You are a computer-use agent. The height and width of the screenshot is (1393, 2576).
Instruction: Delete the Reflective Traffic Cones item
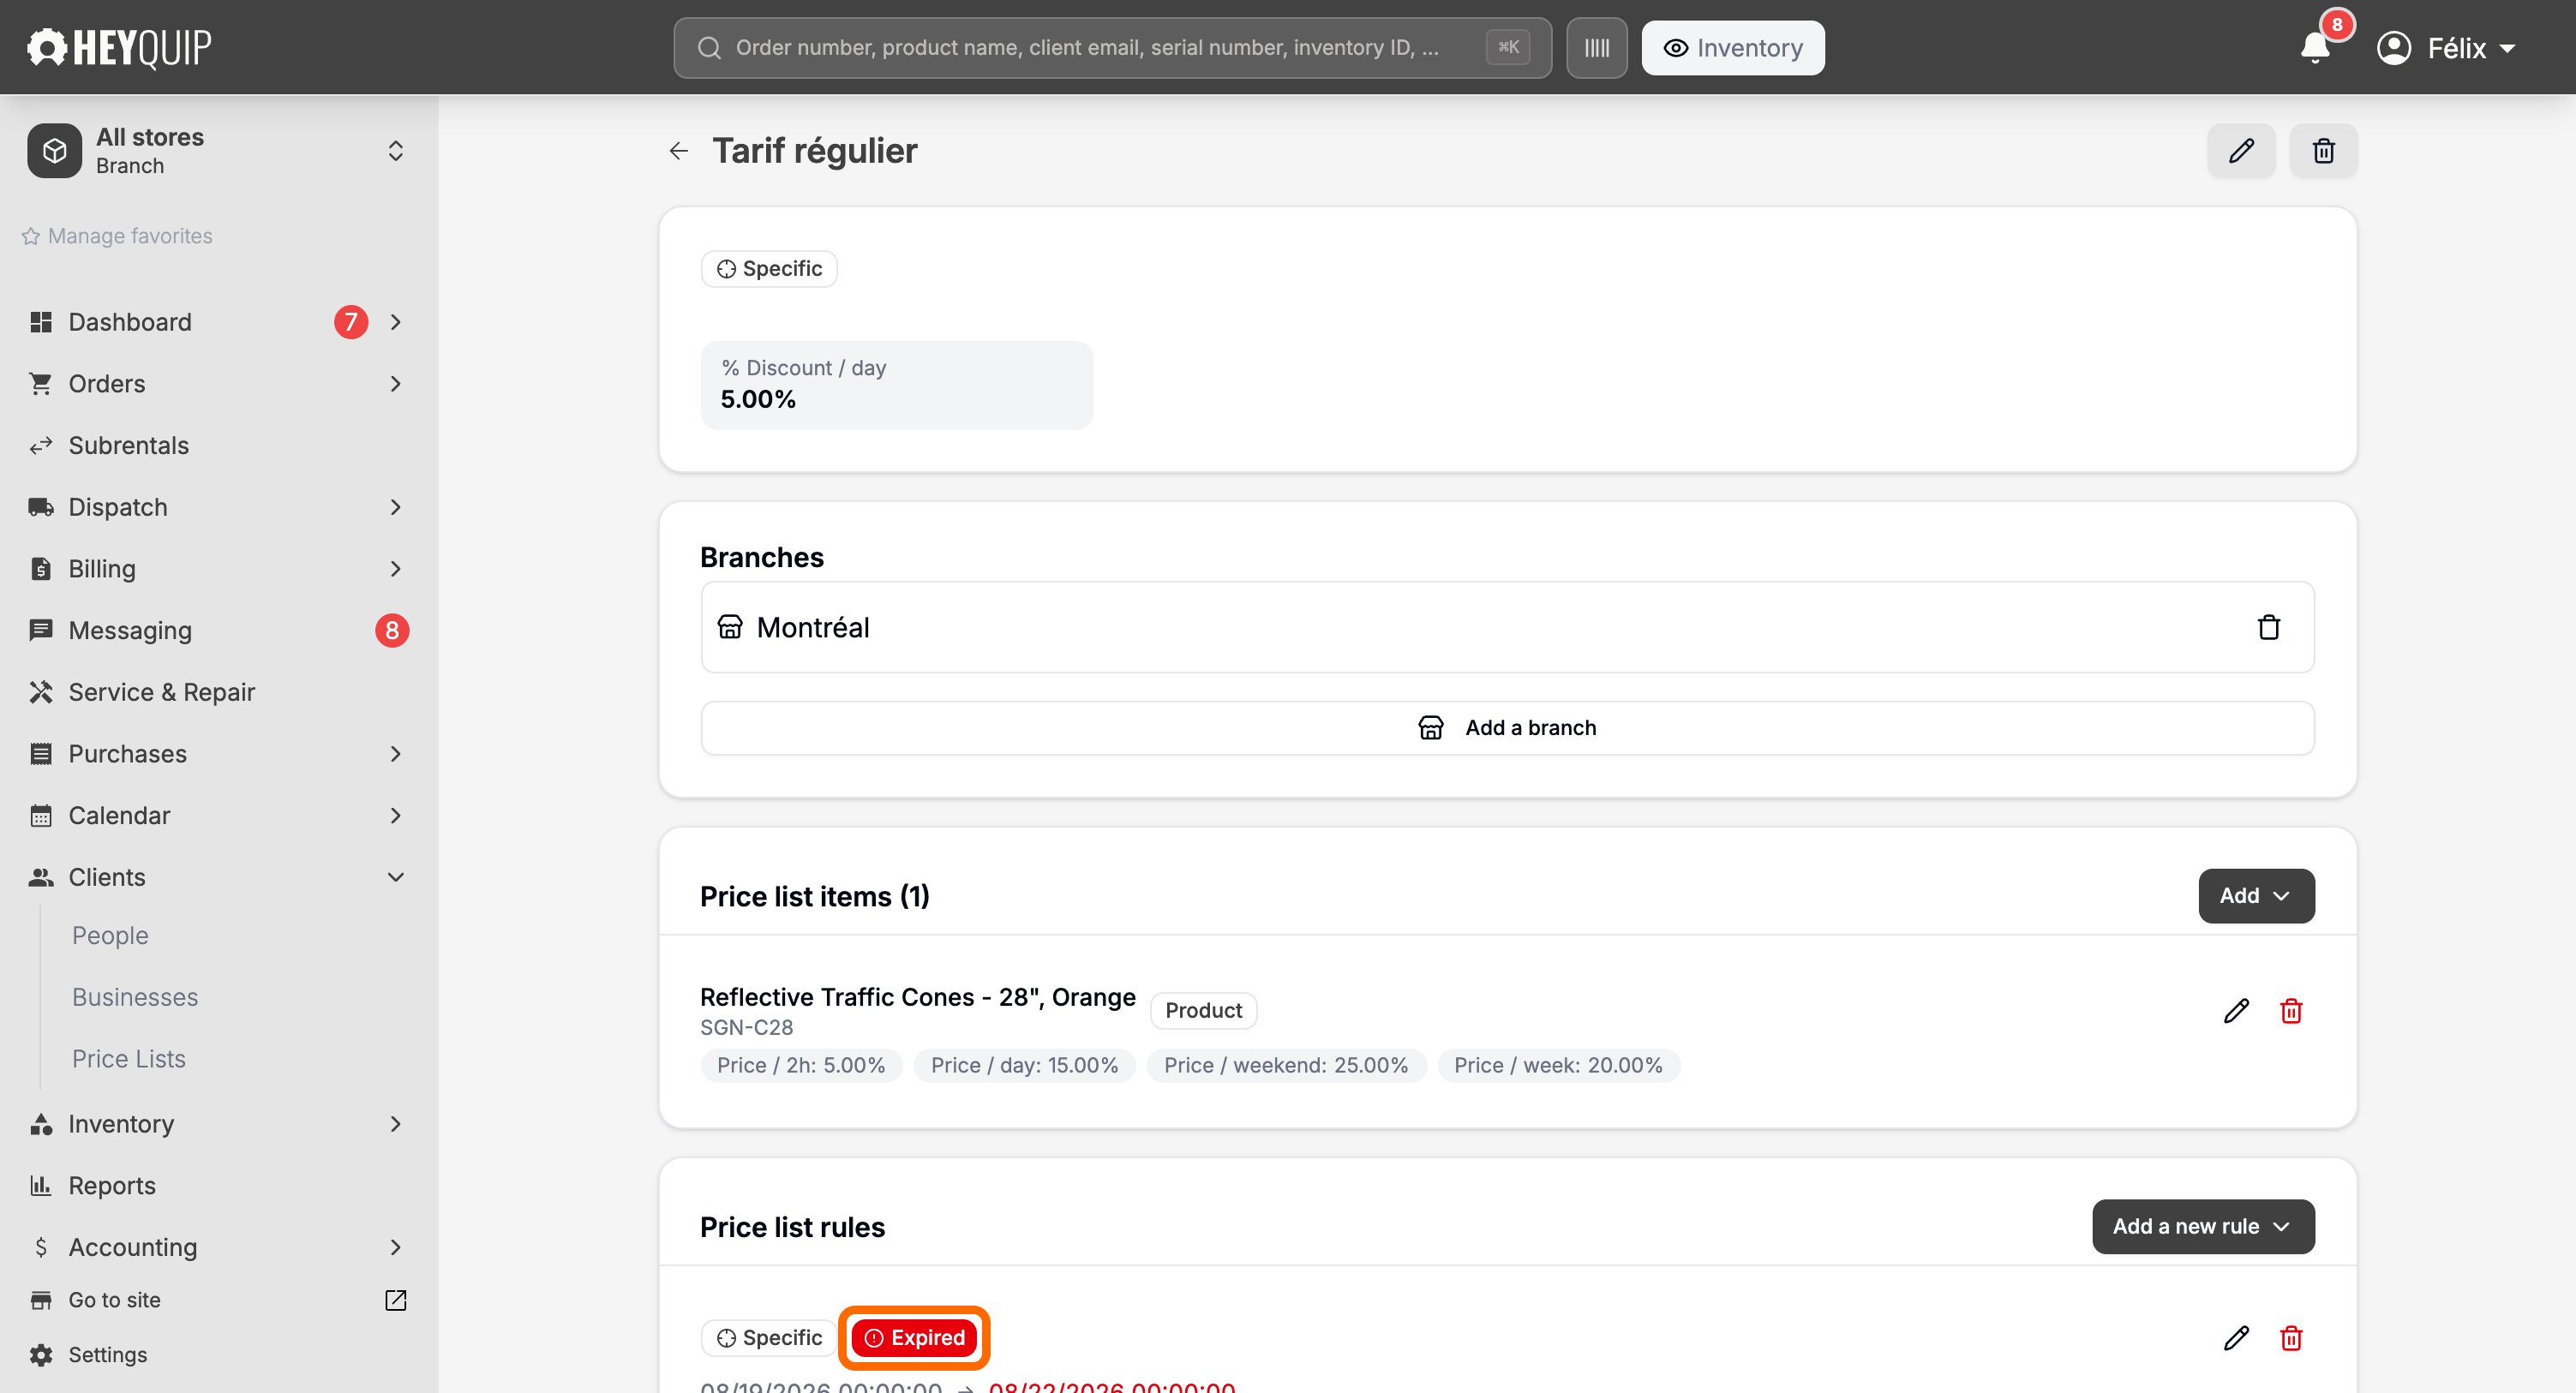click(2291, 1011)
